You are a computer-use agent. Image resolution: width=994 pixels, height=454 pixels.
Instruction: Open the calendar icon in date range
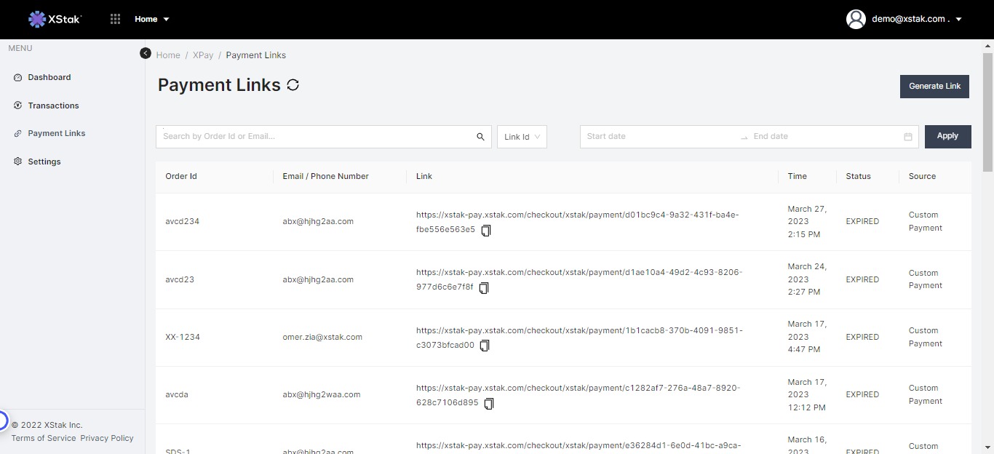coord(907,137)
